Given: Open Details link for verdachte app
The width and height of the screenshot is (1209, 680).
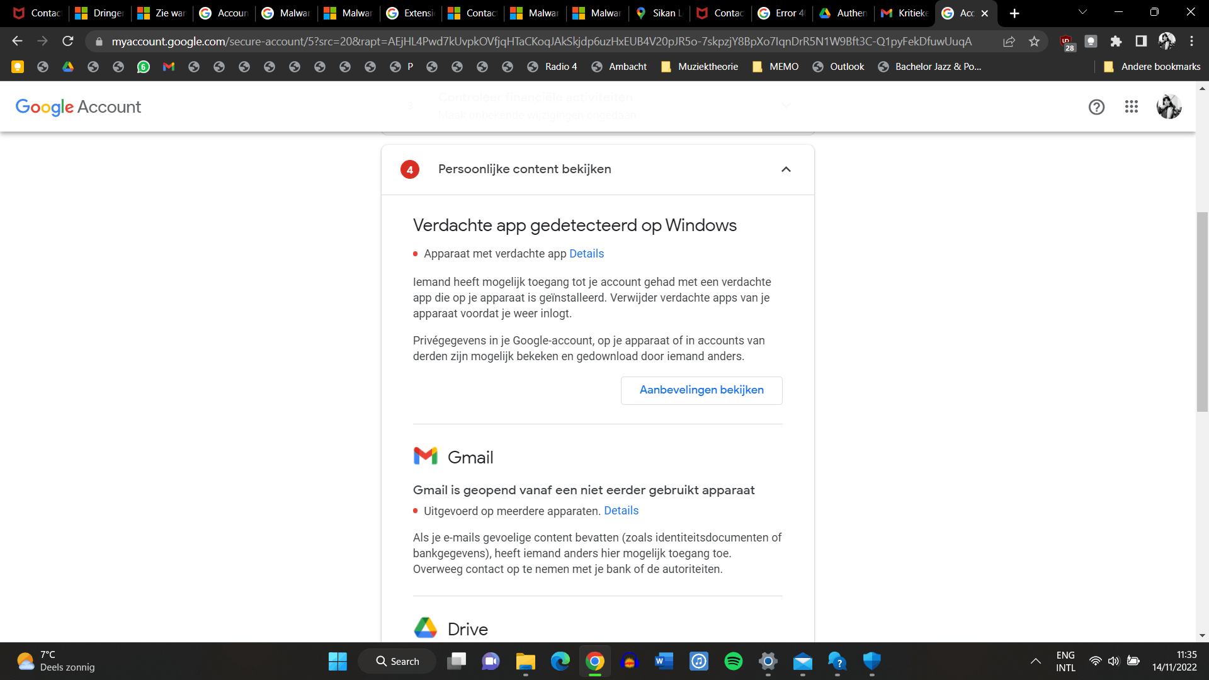Looking at the screenshot, I should (x=586, y=254).
